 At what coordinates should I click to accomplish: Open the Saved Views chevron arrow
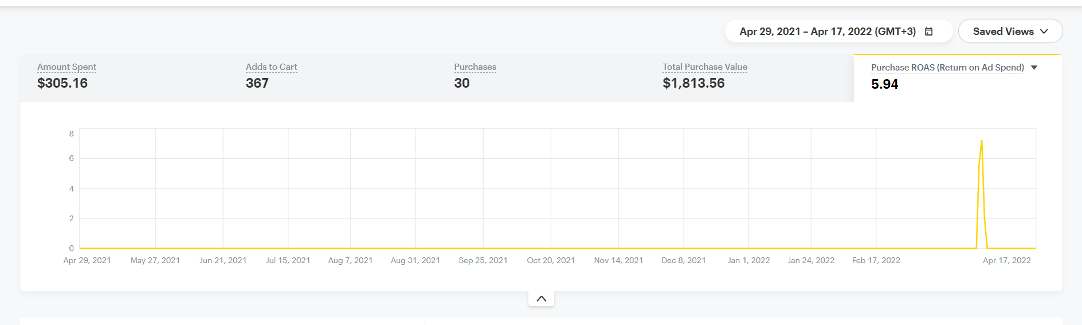[x=1044, y=32]
